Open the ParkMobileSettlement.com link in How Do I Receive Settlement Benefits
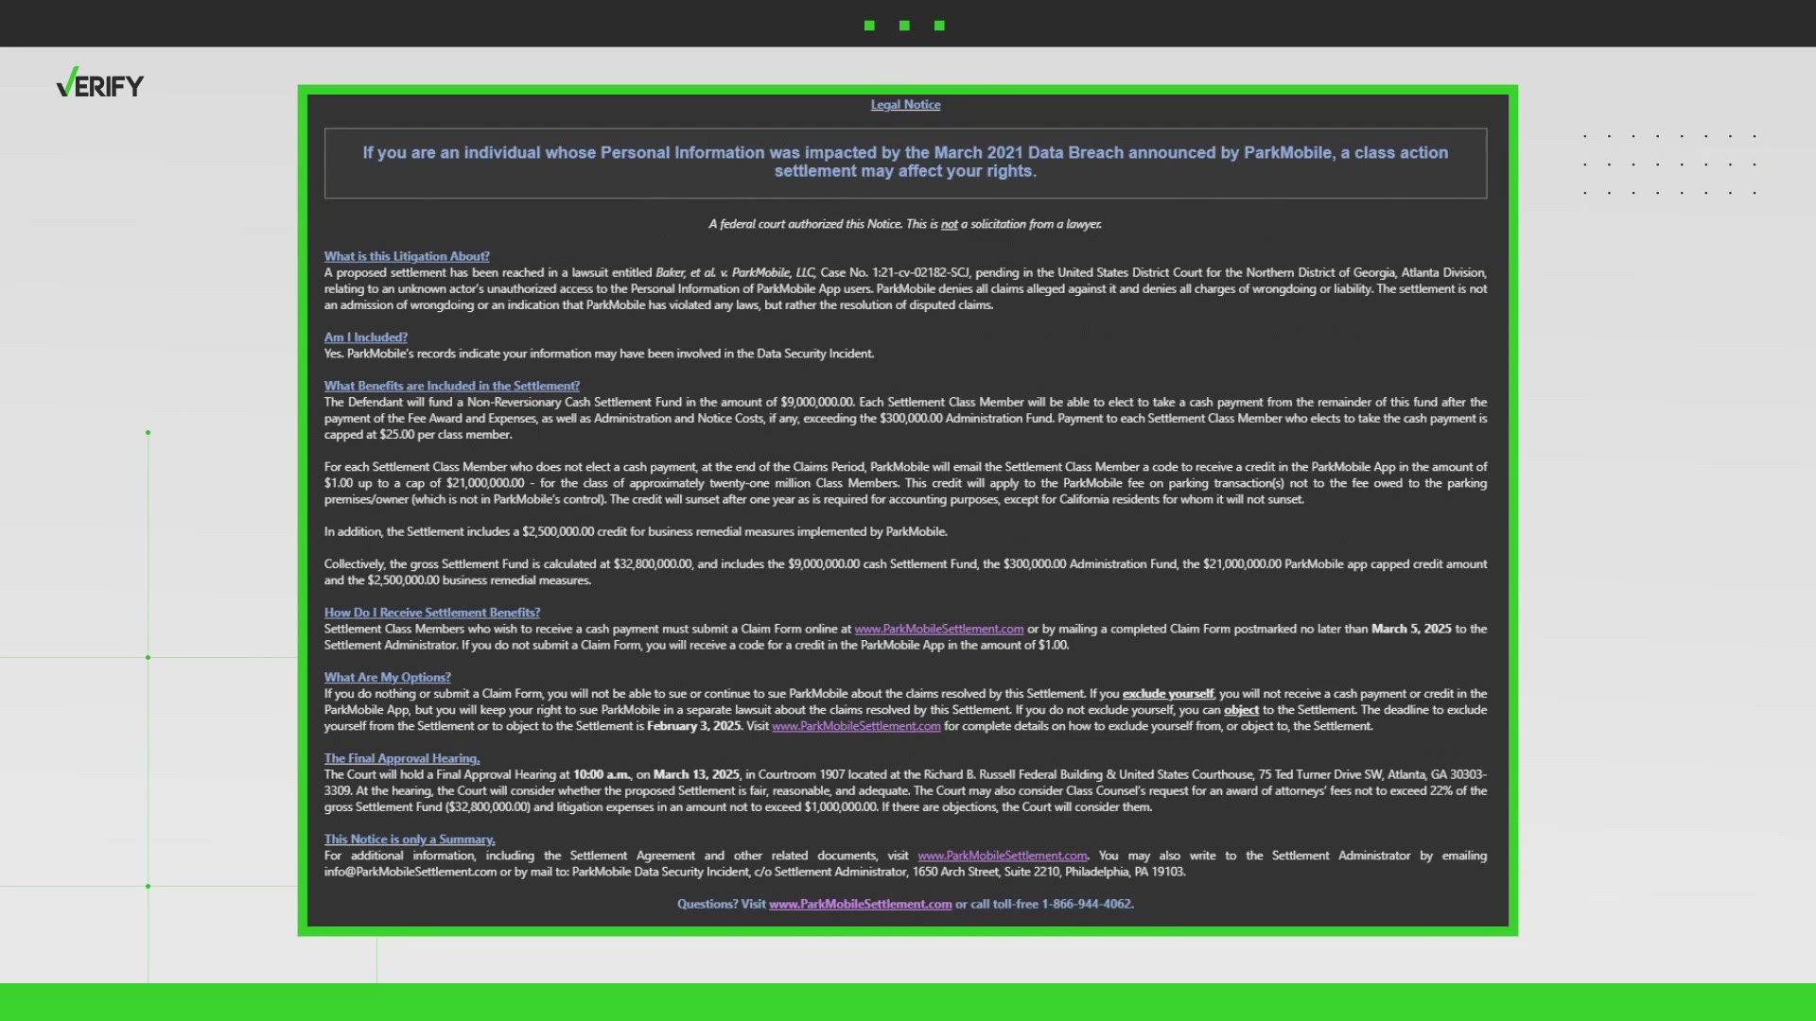The height and width of the screenshot is (1021, 1816). pyautogui.click(x=938, y=629)
